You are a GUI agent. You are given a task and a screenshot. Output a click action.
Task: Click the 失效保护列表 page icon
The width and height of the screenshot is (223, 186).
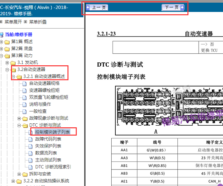[31, 146]
